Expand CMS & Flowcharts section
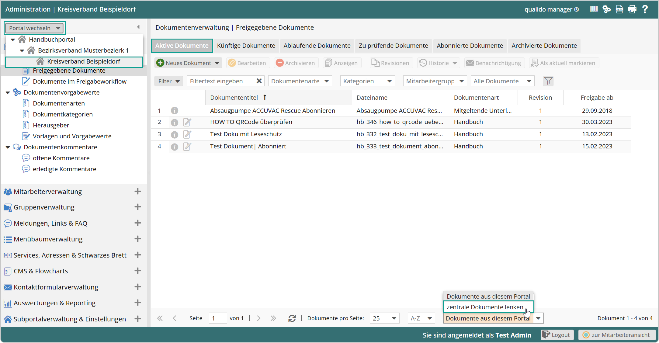 (x=138, y=271)
